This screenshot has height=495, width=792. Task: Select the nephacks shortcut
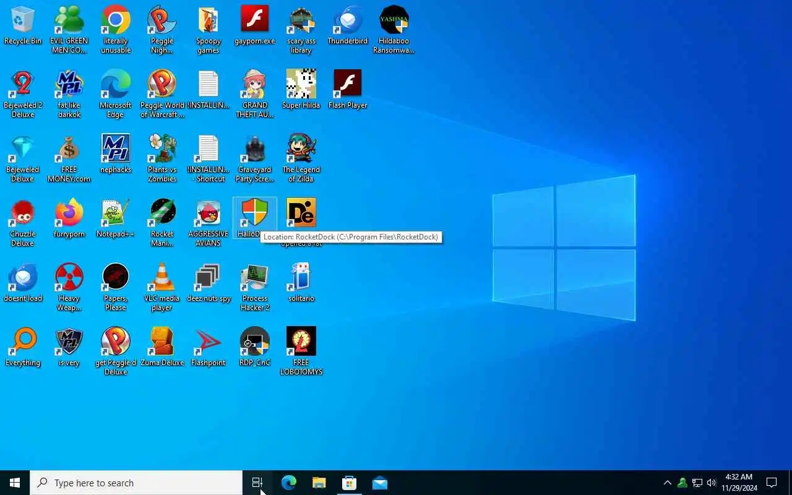click(116, 154)
